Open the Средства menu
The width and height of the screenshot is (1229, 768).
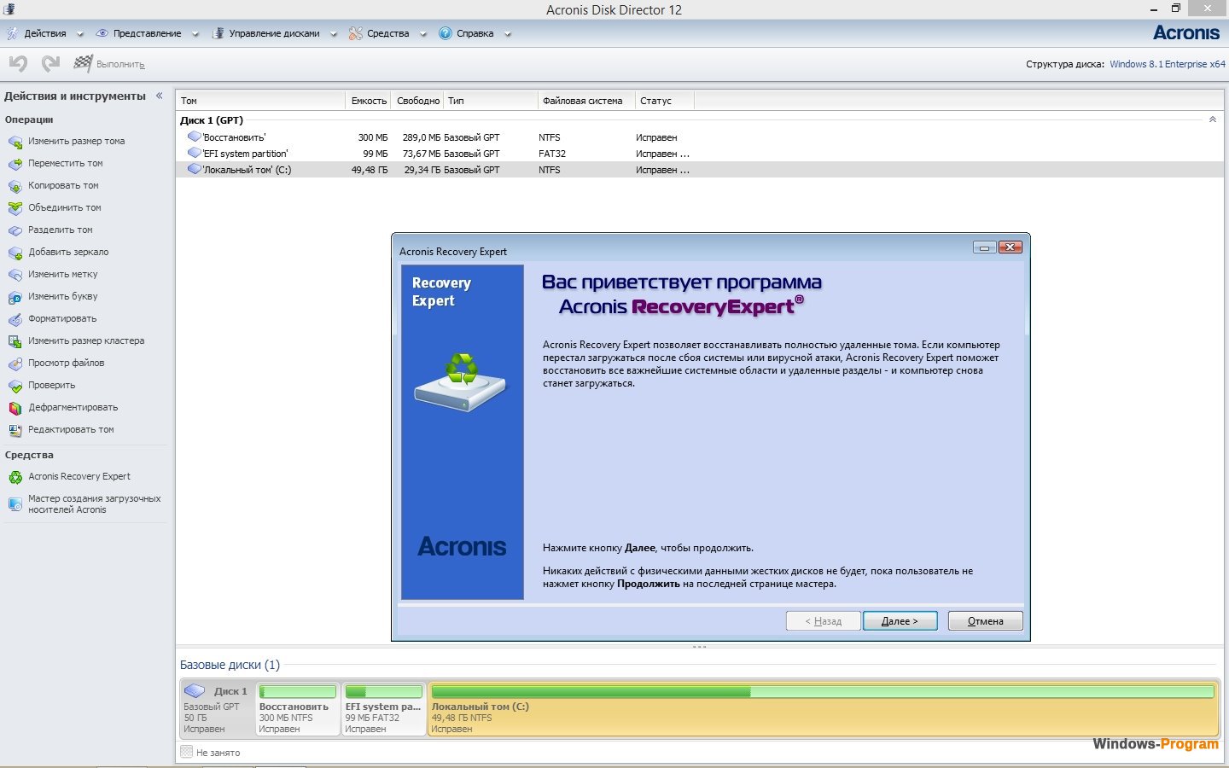(387, 33)
